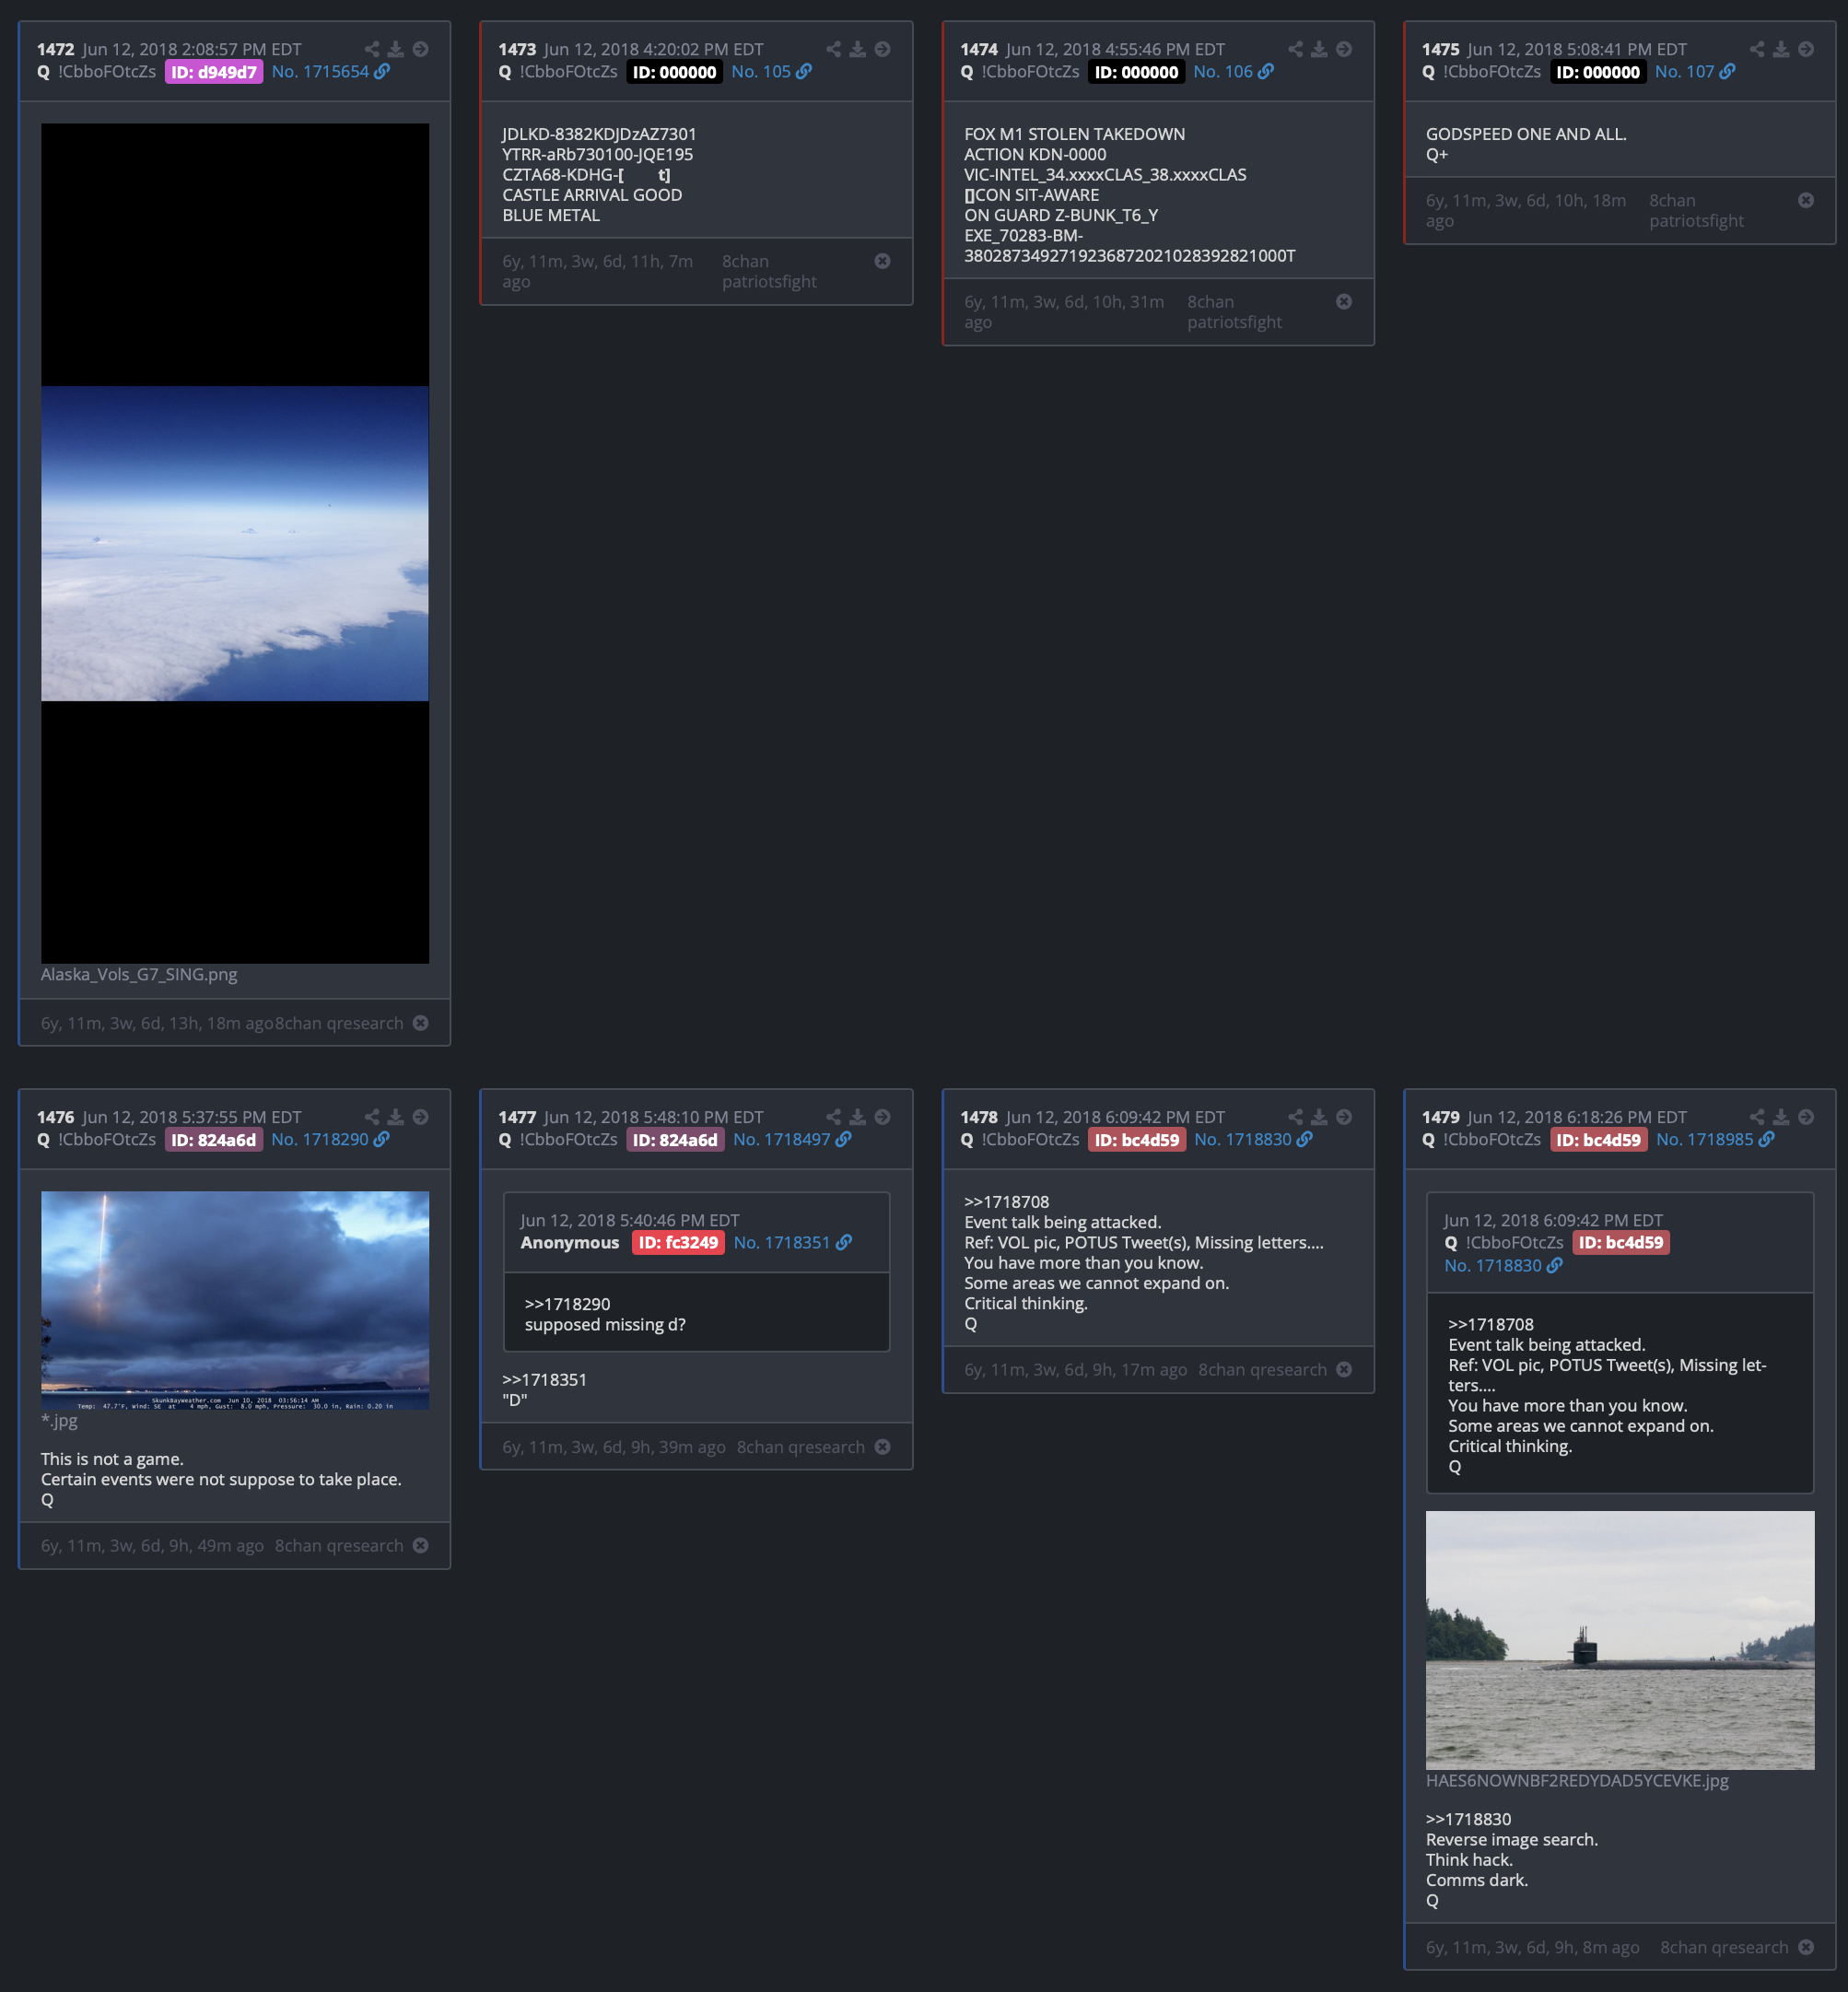This screenshot has width=1848, height=1992.
Task: Download post 1478 with download icon
Action: 1320,1117
